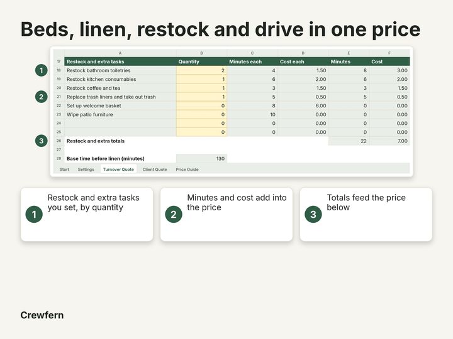Click minutes each 4 for bathroom toiletries

pyautogui.click(x=252, y=70)
